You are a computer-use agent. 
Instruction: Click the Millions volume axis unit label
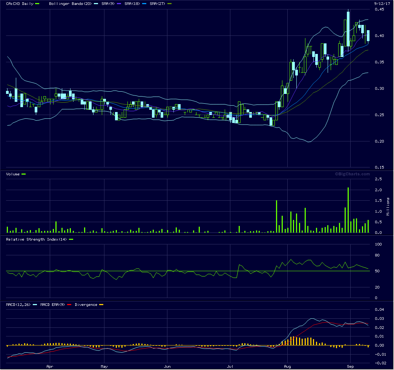point(388,206)
